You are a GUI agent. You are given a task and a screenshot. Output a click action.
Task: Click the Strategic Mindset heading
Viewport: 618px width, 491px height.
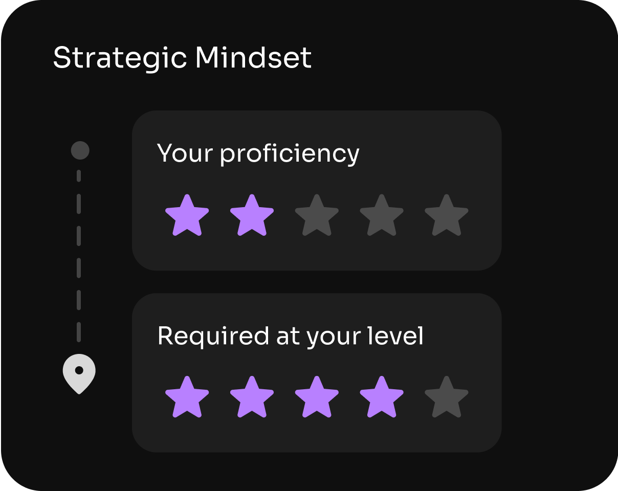coord(182,58)
